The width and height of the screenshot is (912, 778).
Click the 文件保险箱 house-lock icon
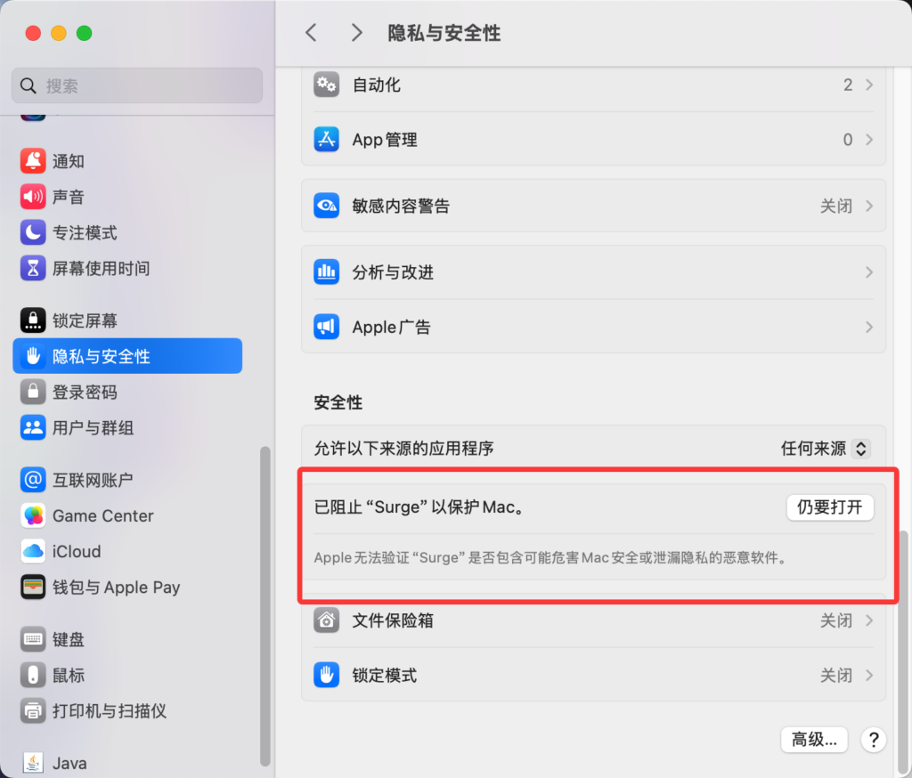pyautogui.click(x=326, y=620)
